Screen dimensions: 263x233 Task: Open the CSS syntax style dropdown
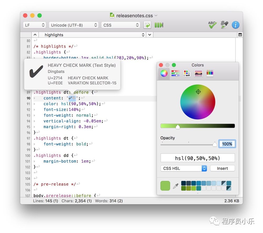[x=121, y=25]
